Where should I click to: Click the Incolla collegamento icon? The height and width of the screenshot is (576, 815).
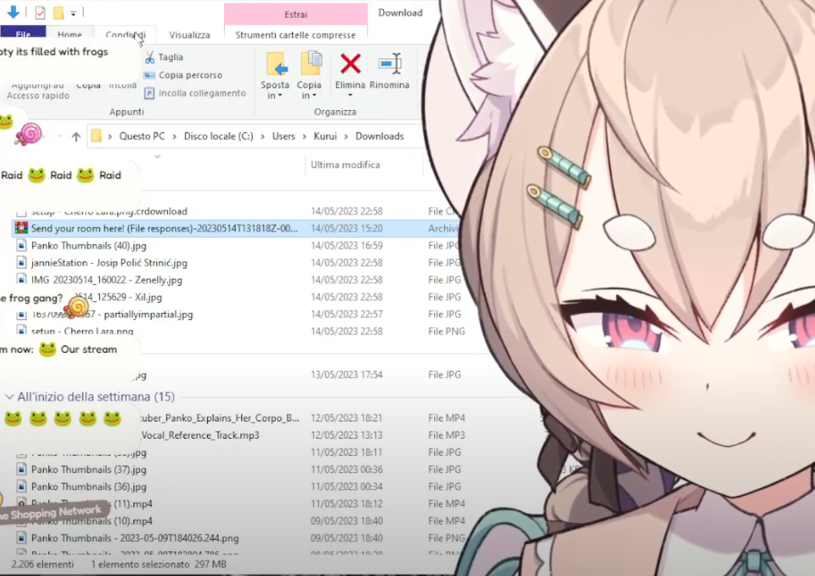click(x=149, y=93)
